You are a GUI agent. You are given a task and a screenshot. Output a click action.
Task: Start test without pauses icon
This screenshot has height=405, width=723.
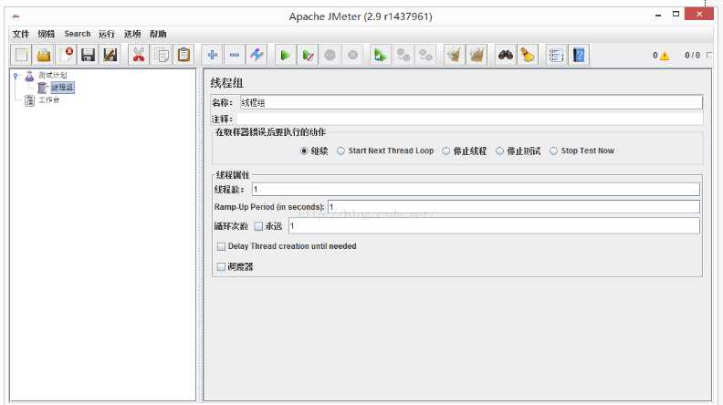[x=308, y=56]
